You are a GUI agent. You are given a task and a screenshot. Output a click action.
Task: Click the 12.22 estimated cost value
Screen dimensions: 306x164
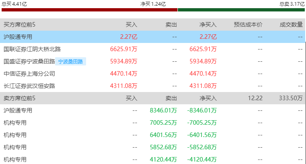pyautogui.click(x=255, y=98)
